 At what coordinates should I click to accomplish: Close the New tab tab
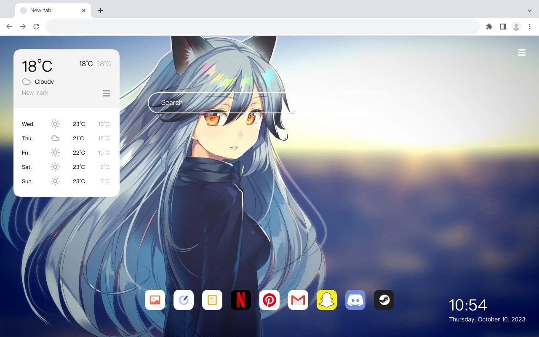pos(84,11)
